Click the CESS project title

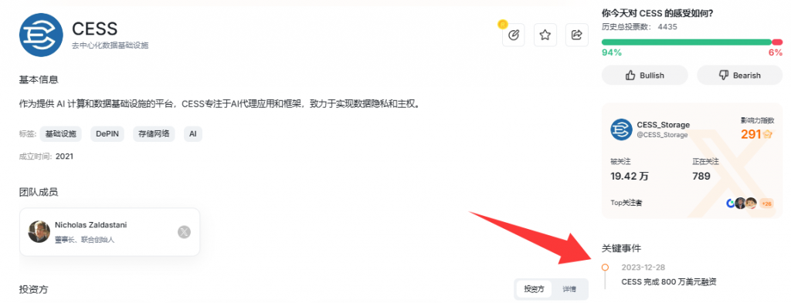pyautogui.click(x=94, y=29)
